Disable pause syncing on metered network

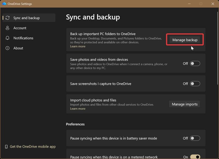[x=195, y=157]
